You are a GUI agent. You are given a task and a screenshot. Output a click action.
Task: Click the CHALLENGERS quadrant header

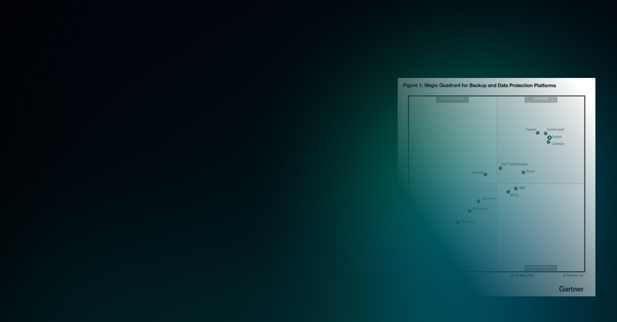tap(451, 98)
